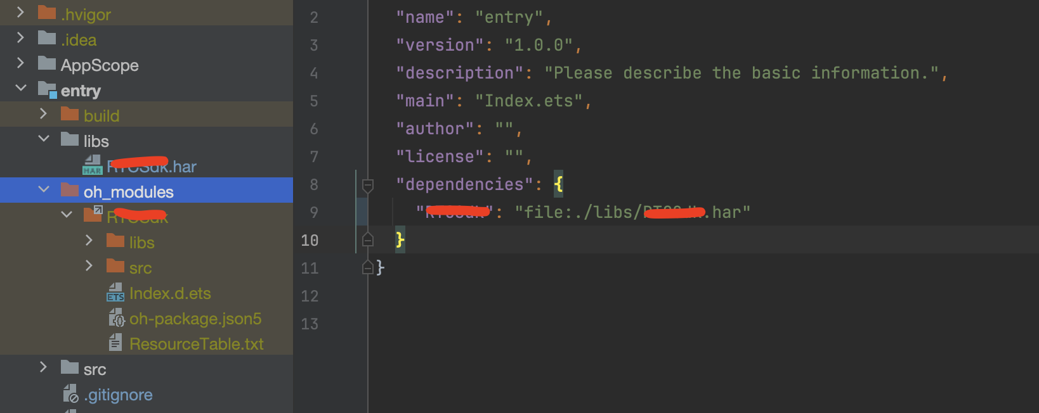This screenshot has width=1039, height=413.
Task: Click the "Index.ets" main value
Action: 529,101
